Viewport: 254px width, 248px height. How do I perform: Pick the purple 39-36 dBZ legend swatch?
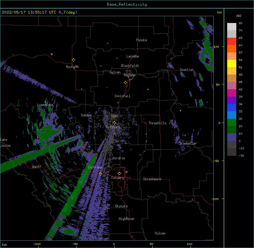[x=232, y=100]
